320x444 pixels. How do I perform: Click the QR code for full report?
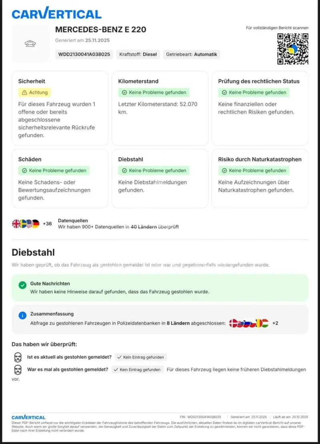pos(293,49)
